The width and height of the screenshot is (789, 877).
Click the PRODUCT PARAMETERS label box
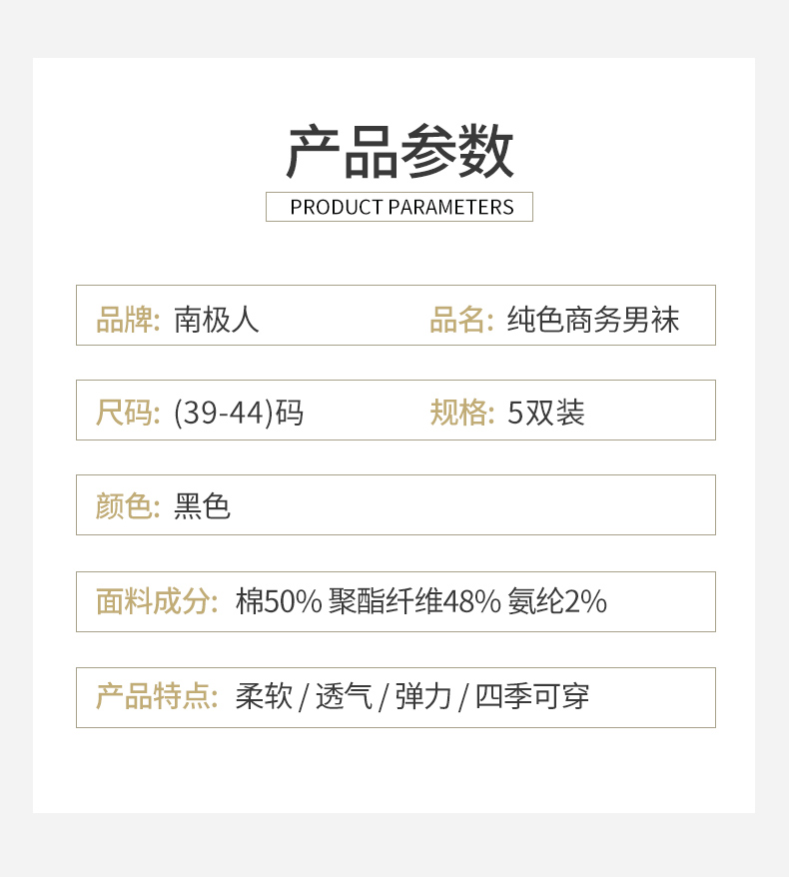pyautogui.click(x=399, y=207)
